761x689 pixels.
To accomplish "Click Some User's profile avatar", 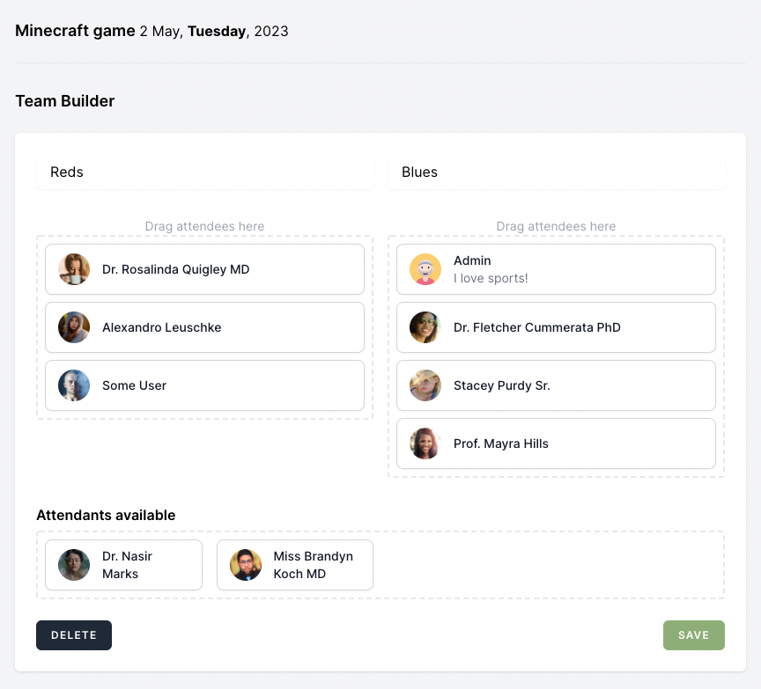I will coord(74,385).
